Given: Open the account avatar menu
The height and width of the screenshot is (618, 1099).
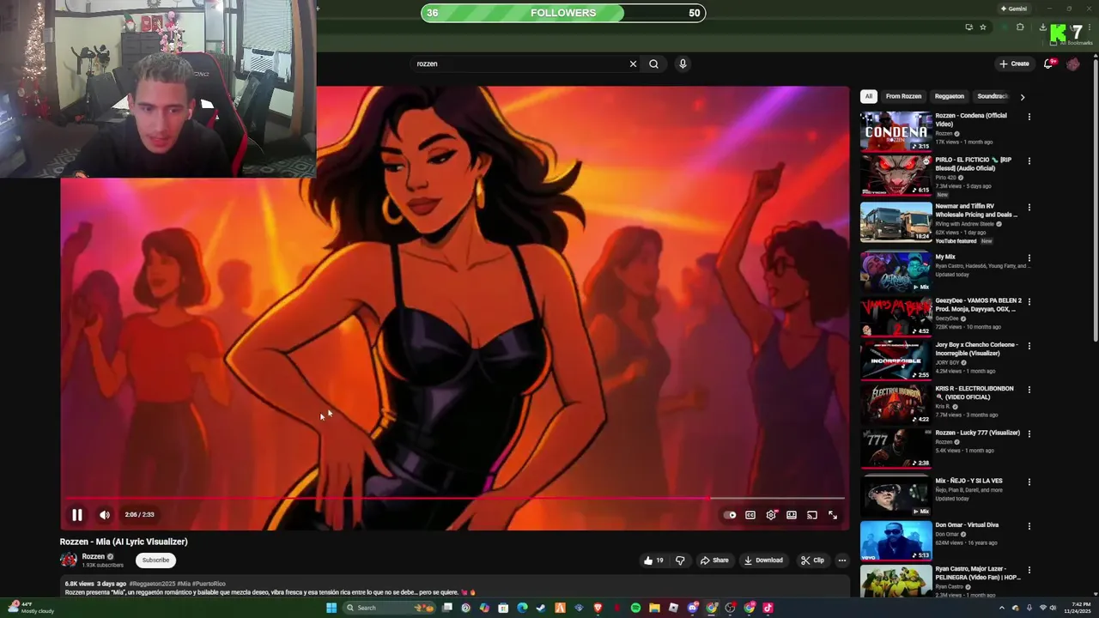Looking at the screenshot, I should coord(1073,64).
